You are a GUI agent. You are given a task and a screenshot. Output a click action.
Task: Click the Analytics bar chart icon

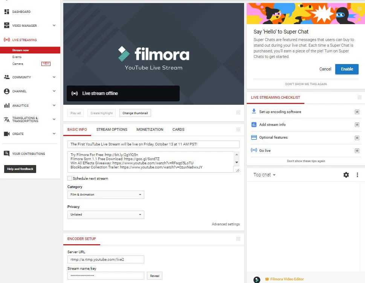click(7, 106)
